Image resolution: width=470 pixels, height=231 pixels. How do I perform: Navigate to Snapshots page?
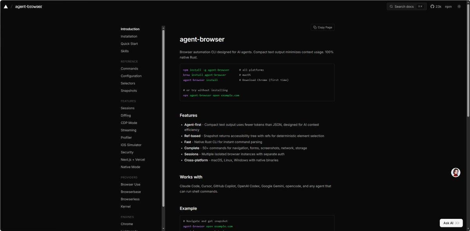[129, 91]
